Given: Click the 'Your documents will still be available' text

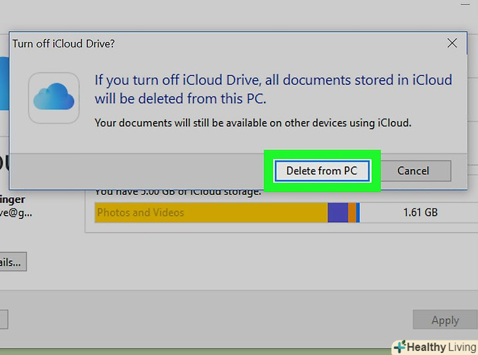Looking at the screenshot, I should (253, 122).
